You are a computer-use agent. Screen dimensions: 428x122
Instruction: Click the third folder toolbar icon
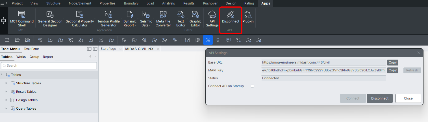point(27,40)
